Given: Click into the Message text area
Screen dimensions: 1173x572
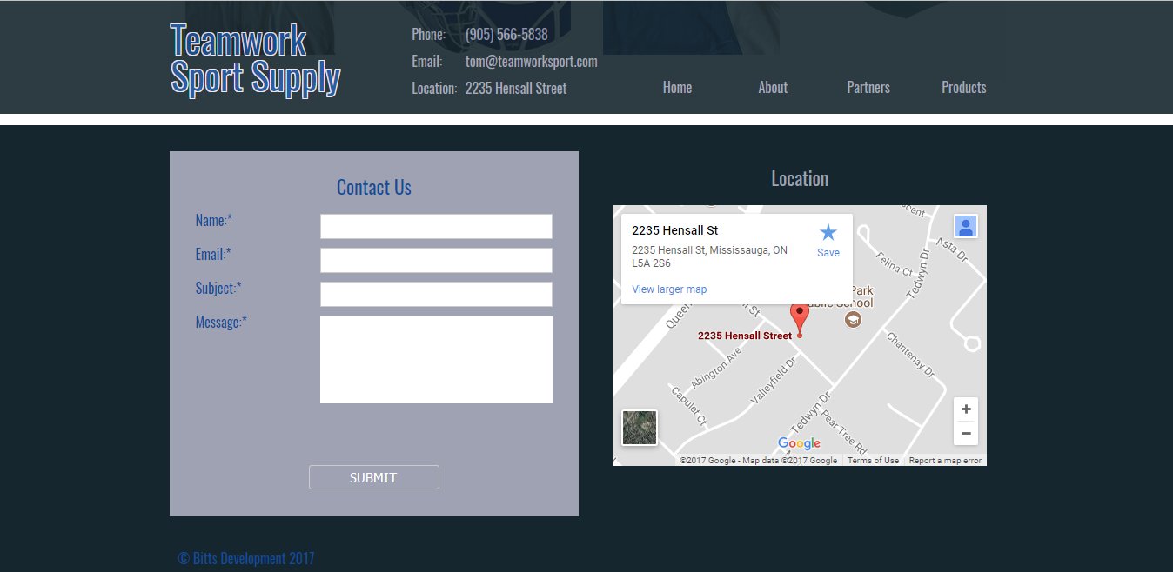Looking at the screenshot, I should click(436, 360).
